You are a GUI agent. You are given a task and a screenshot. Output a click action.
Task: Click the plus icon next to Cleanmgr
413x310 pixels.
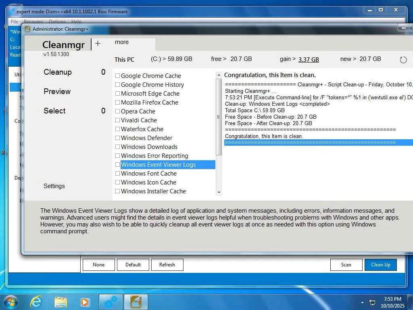[98, 44]
